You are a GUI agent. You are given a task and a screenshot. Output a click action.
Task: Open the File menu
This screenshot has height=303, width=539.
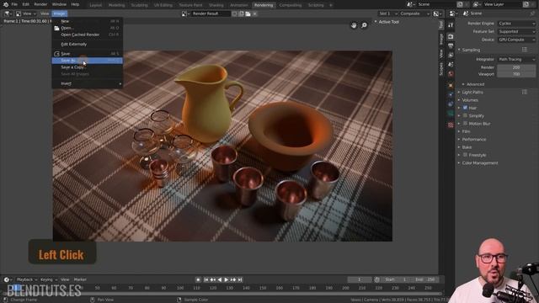tap(14, 4)
